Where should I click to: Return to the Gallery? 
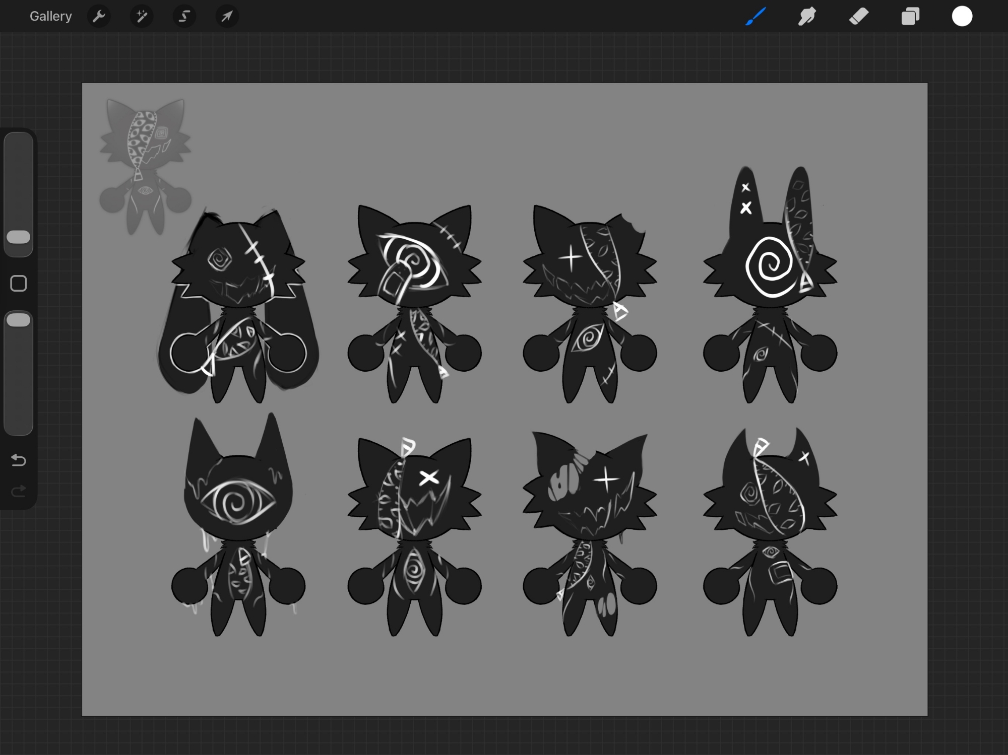[x=50, y=16]
